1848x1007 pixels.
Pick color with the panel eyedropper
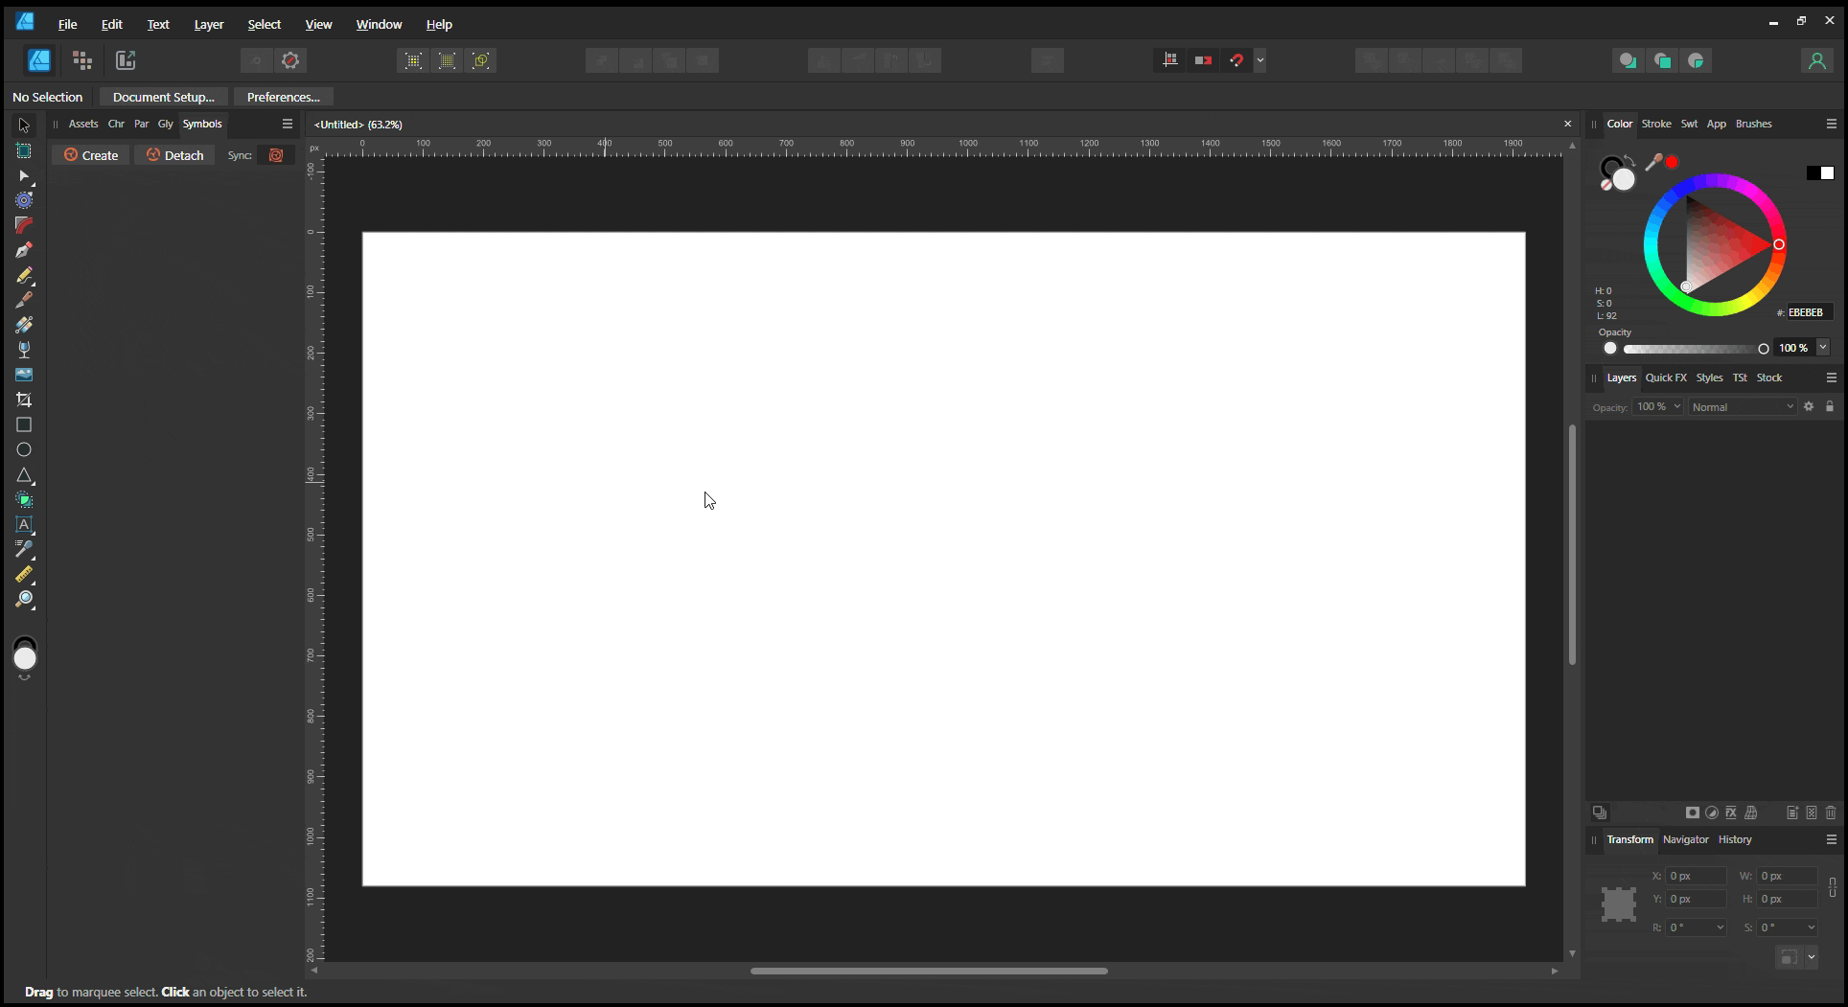pos(1653,163)
